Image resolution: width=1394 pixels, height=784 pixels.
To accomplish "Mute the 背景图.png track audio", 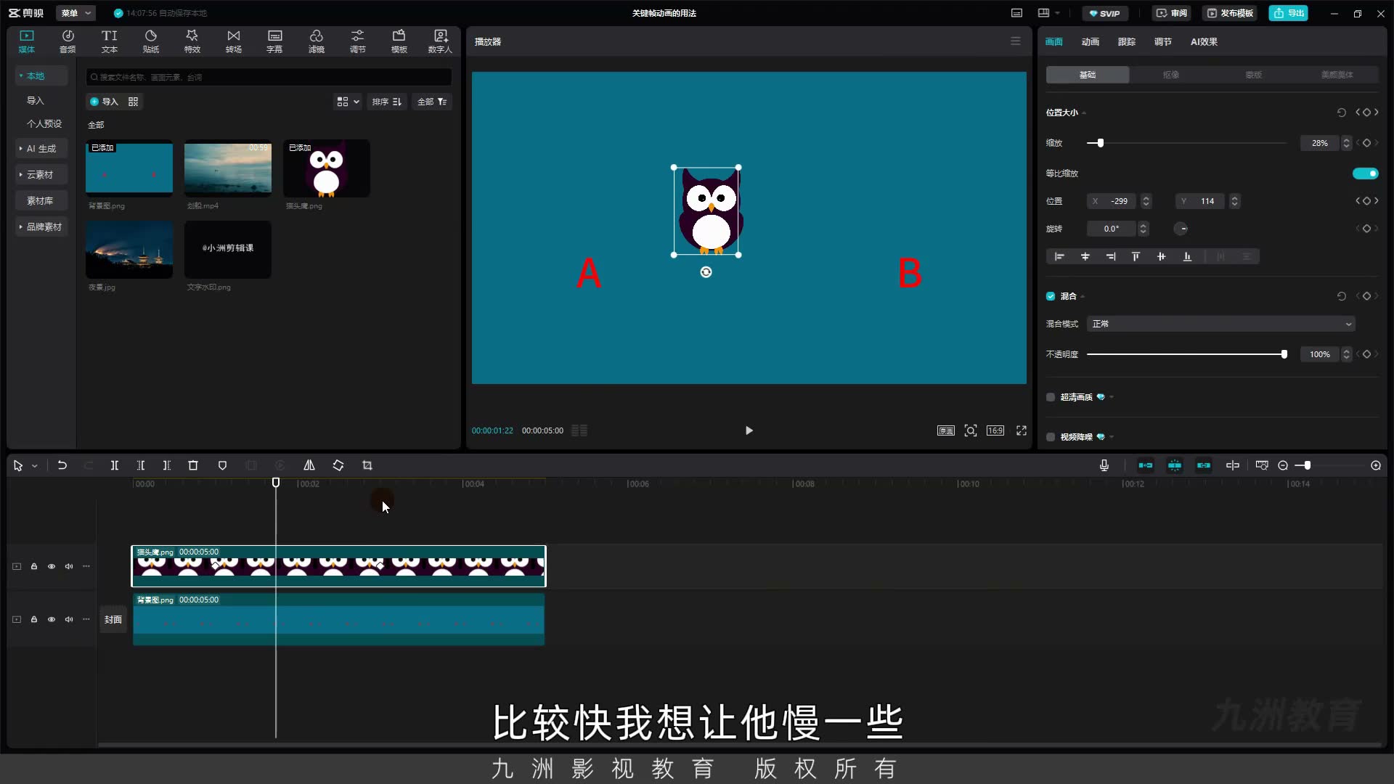I will coord(69,619).
